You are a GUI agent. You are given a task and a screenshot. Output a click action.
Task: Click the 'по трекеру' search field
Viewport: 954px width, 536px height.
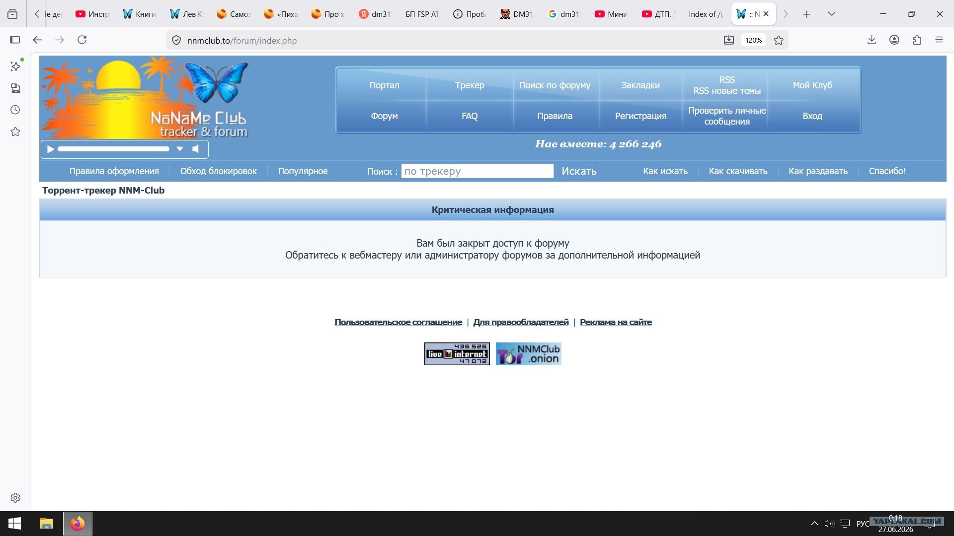pos(477,171)
